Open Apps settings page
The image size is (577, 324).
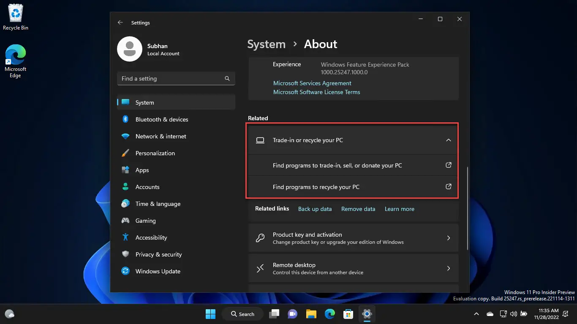pyautogui.click(x=176, y=170)
